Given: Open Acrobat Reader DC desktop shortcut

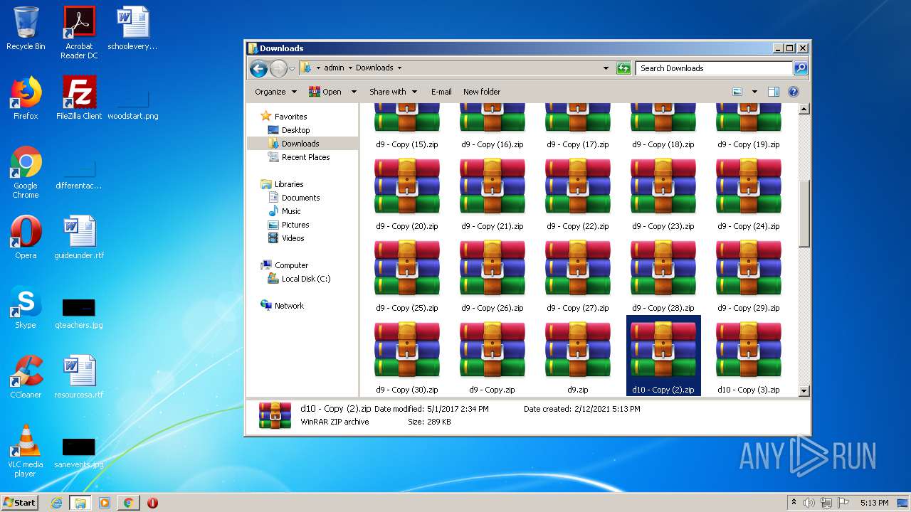Looking at the screenshot, I should pos(79,33).
